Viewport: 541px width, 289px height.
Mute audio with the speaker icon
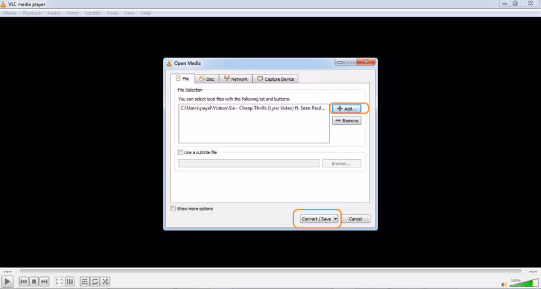(x=504, y=285)
